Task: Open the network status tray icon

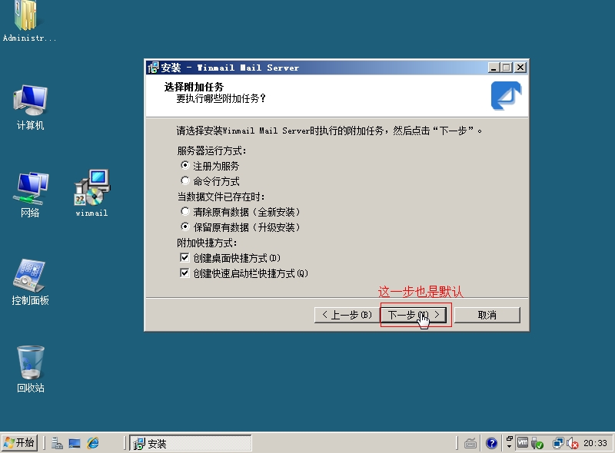Action: [558, 443]
